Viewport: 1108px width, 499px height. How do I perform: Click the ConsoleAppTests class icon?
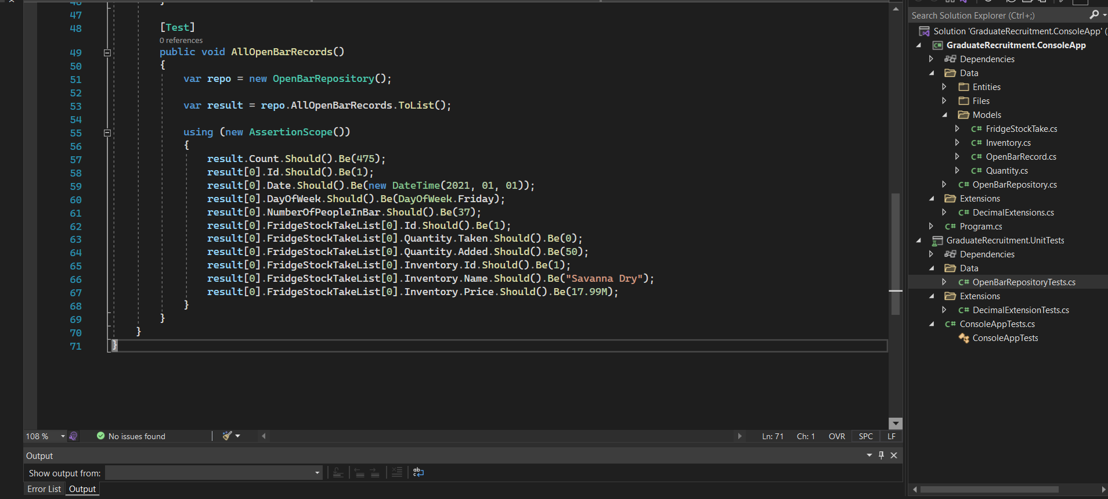click(963, 338)
